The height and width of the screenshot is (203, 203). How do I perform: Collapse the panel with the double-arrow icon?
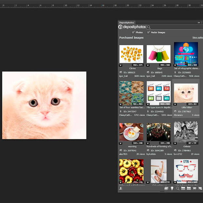click(199, 23)
